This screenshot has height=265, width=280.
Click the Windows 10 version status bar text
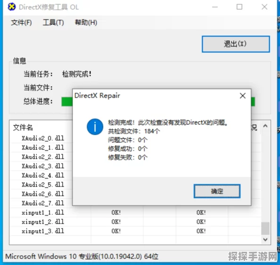pos(82,256)
